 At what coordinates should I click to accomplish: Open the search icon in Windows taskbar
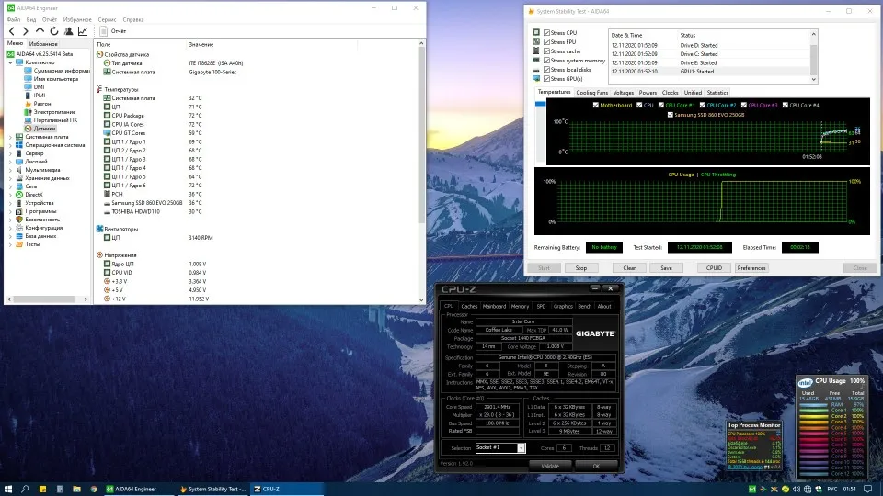point(26,488)
